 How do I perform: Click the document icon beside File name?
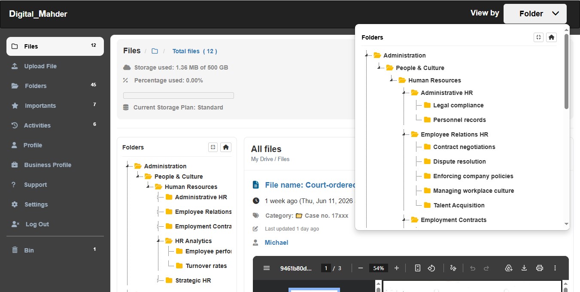(x=256, y=185)
